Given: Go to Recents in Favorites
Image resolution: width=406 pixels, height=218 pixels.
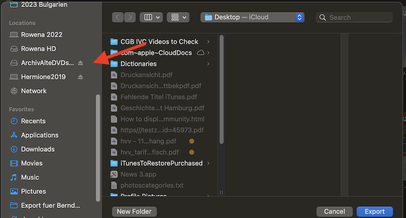Looking at the screenshot, I should pos(33,121).
